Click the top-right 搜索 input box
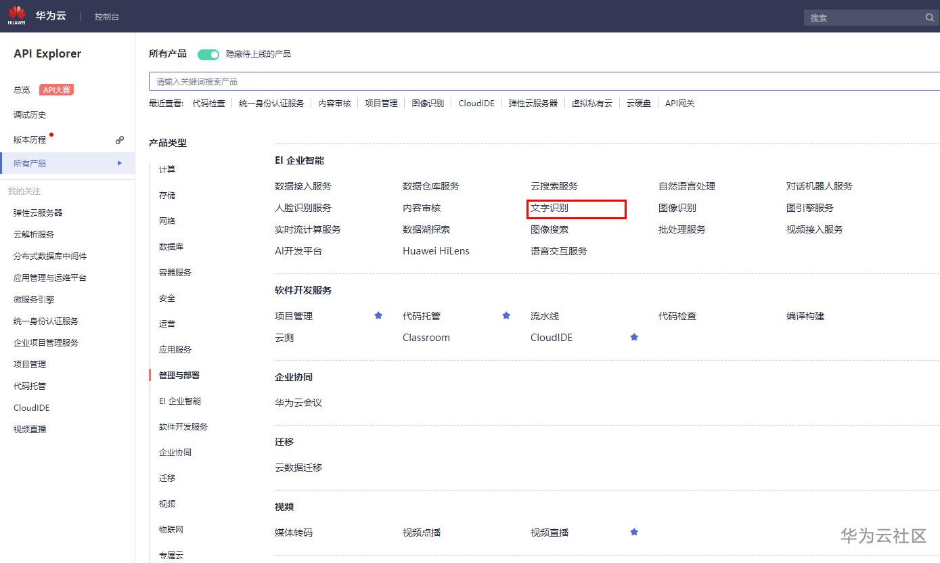940x563 pixels. pyautogui.click(x=870, y=18)
